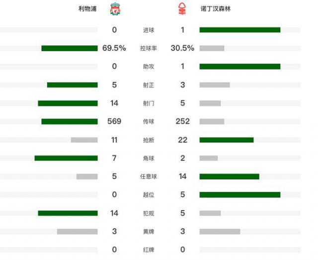Click Liverpool's green 犯规 bar
Image resolution: width=318 pixels, height=260 pixels.
coord(68,213)
